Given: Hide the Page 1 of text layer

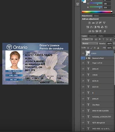Looking at the screenshot, I should (x=83, y=63).
